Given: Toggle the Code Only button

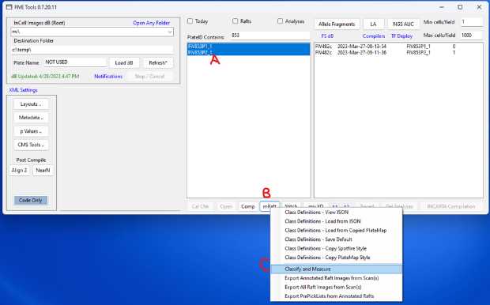Looking at the screenshot, I should (31, 200).
